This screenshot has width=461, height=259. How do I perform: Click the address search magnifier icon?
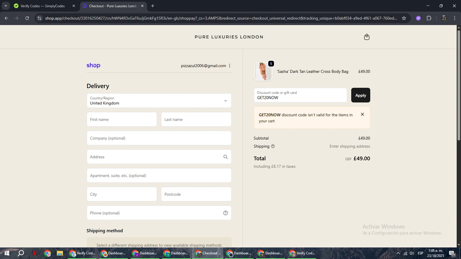pyautogui.click(x=225, y=157)
